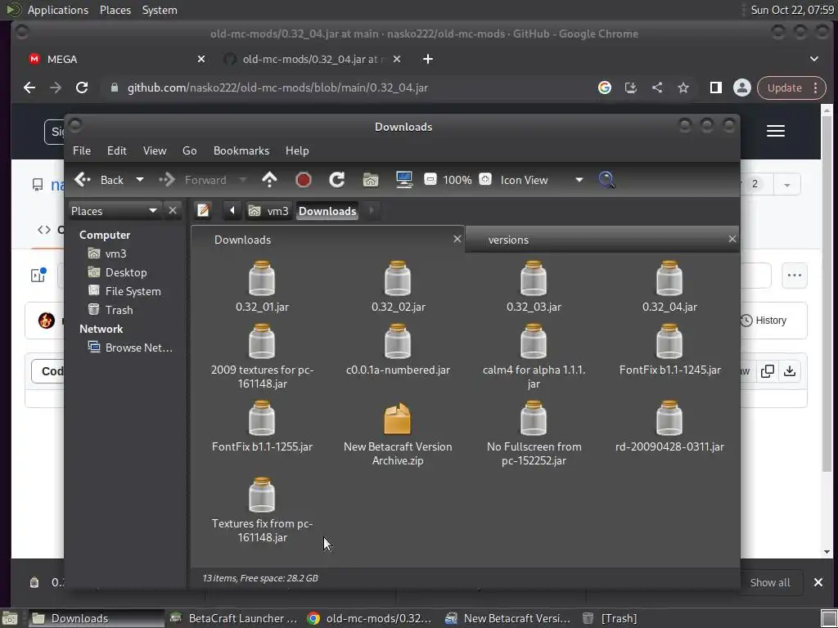The height and width of the screenshot is (628, 838).
Task: Open the Go menu
Action: [x=189, y=150]
